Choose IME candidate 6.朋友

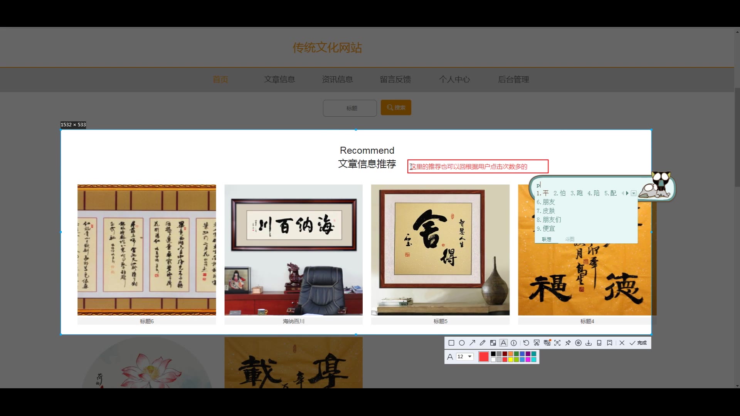(x=546, y=202)
